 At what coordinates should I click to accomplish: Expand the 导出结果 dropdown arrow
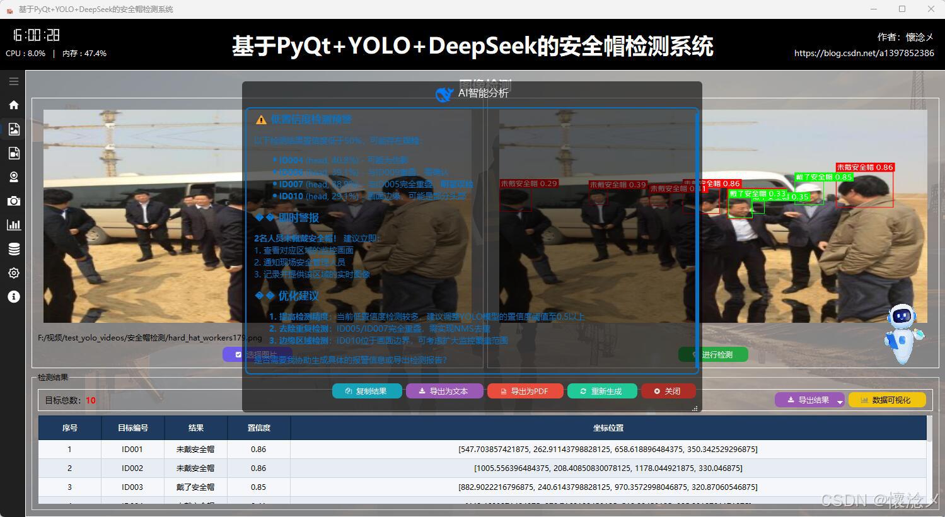[x=840, y=401]
